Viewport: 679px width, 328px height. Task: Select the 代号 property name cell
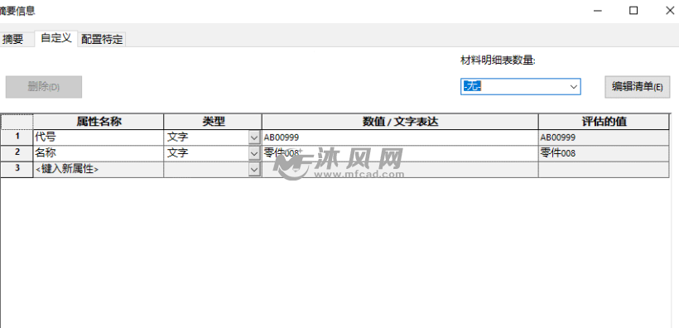pos(99,137)
